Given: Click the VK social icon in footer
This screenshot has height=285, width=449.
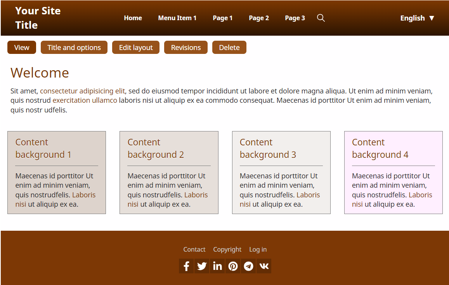Looking at the screenshot, I should pos(264,266).
